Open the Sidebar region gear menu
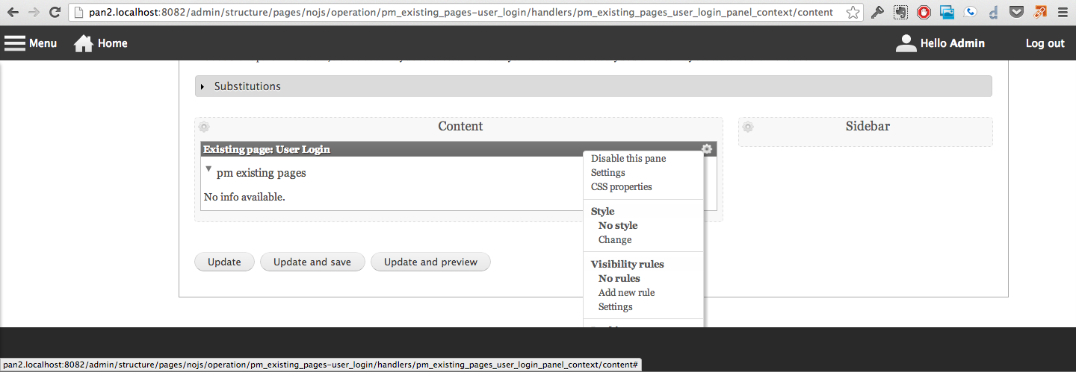 pyautogui.click(x=748, y=127)
